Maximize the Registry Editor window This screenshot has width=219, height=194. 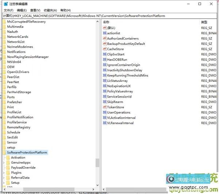coord(200,4)
